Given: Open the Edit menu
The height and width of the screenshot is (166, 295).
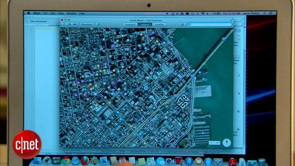Looking at the screenshot, I should pyautogui.click(x=53, y=13).
